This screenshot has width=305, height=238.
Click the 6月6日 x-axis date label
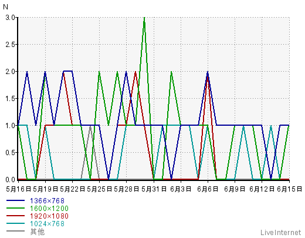[x=208, y=189]
